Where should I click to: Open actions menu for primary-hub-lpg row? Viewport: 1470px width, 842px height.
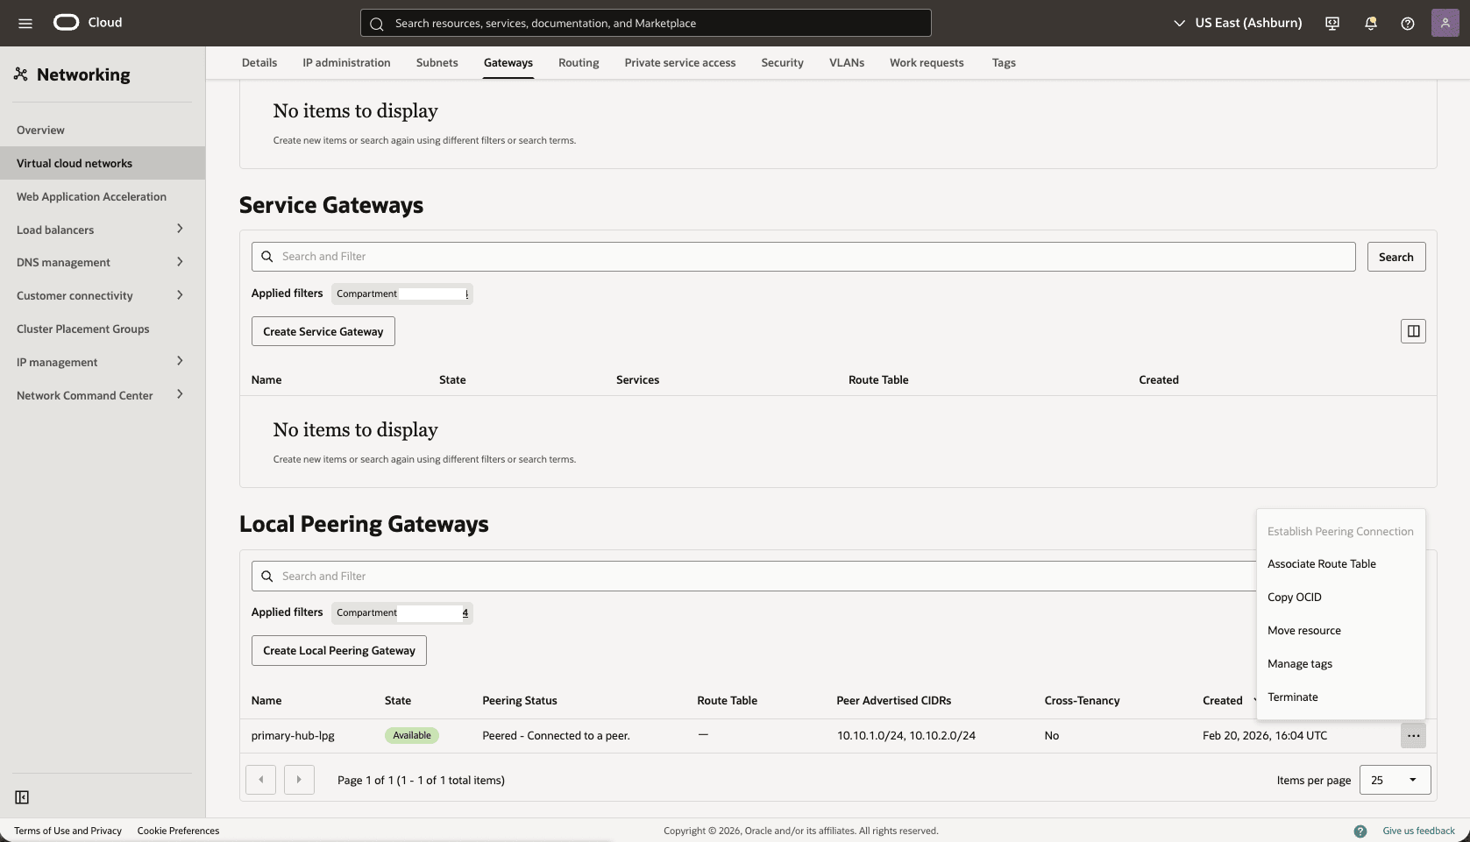pyautogui.click(x=1412, y=736)
